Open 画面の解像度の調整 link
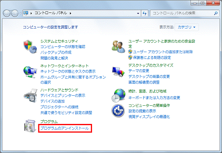 (x=144, y=82)
